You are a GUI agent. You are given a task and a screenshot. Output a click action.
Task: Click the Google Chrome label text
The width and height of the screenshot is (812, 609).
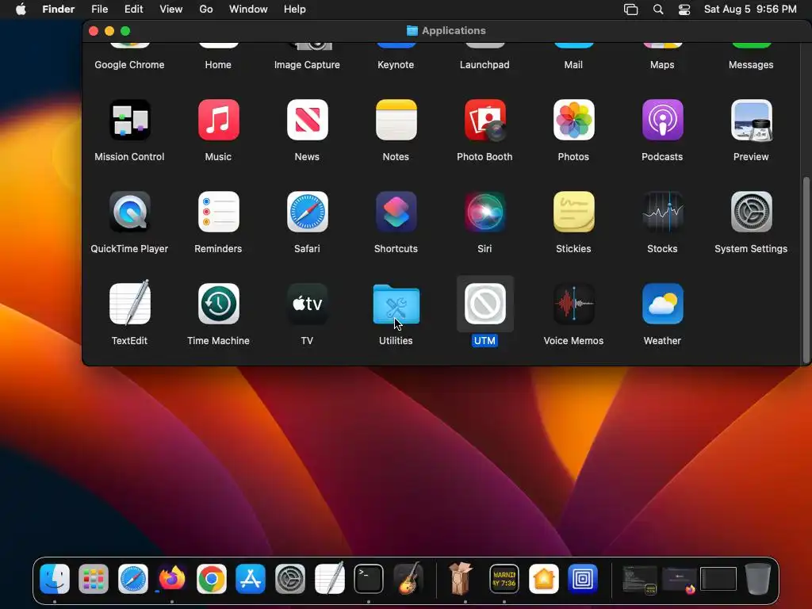[x=129, y=65]
